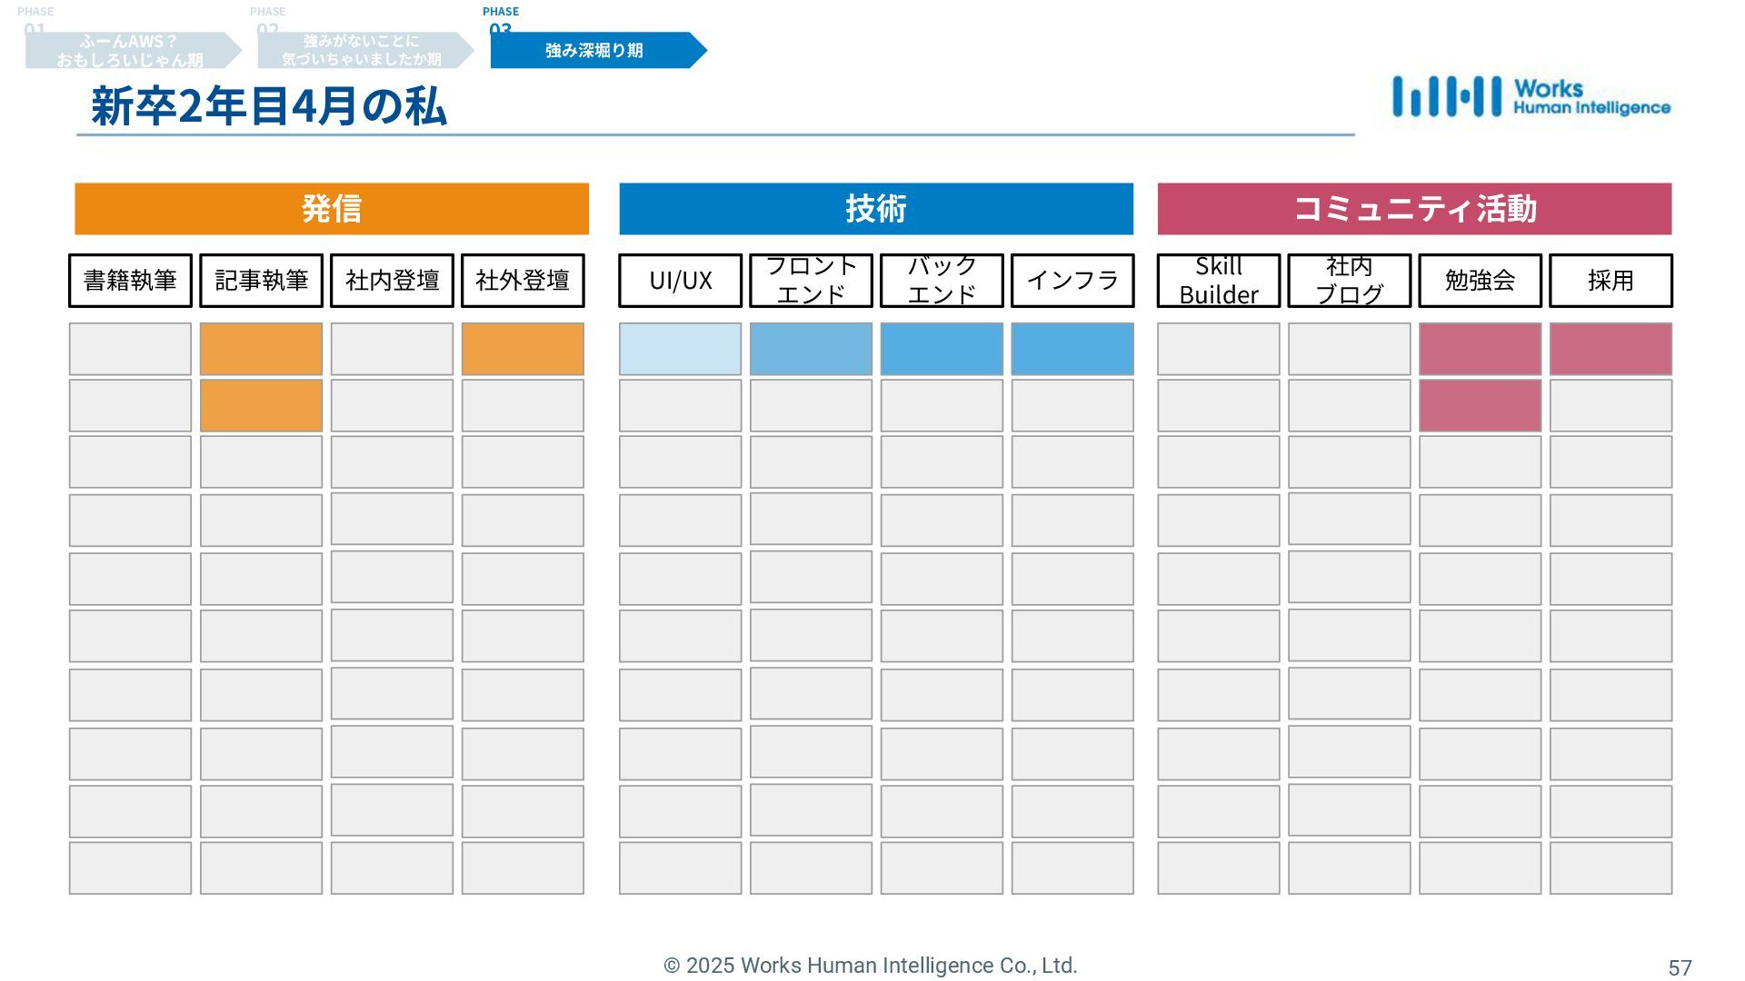This screenshot has height=981, width=1745.
Task: Click the blue 技術 category header
Action: (876, 209)
